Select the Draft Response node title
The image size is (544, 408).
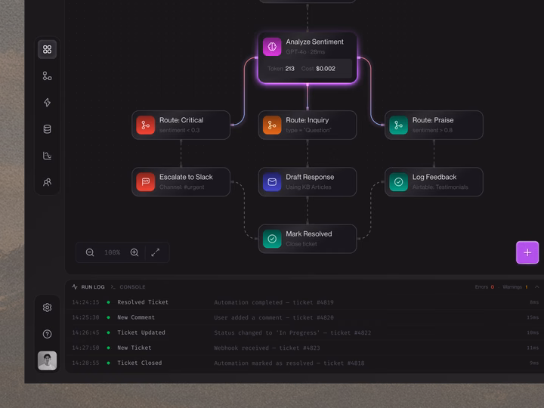310,177
